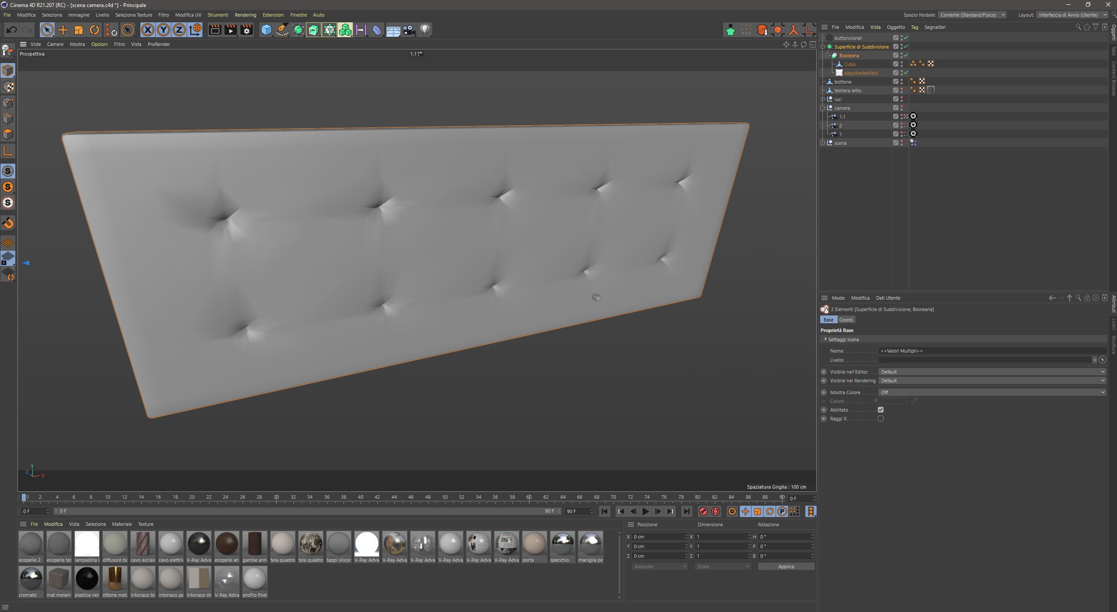Switch to the Coord. tab
1117x612 pixels.
[x=846, y=320]
